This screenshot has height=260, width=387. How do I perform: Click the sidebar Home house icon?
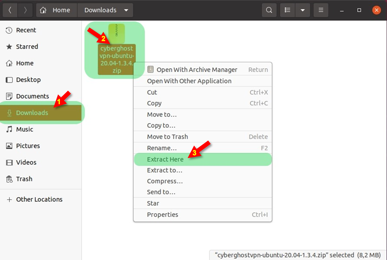(x=9, y=63)
